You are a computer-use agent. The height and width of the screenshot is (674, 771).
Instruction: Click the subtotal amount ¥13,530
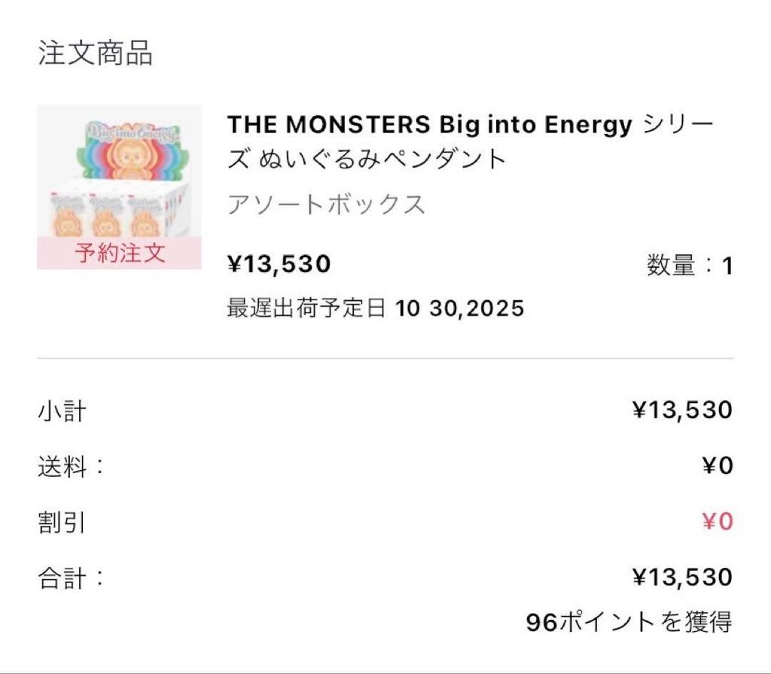tap(682, 410)
